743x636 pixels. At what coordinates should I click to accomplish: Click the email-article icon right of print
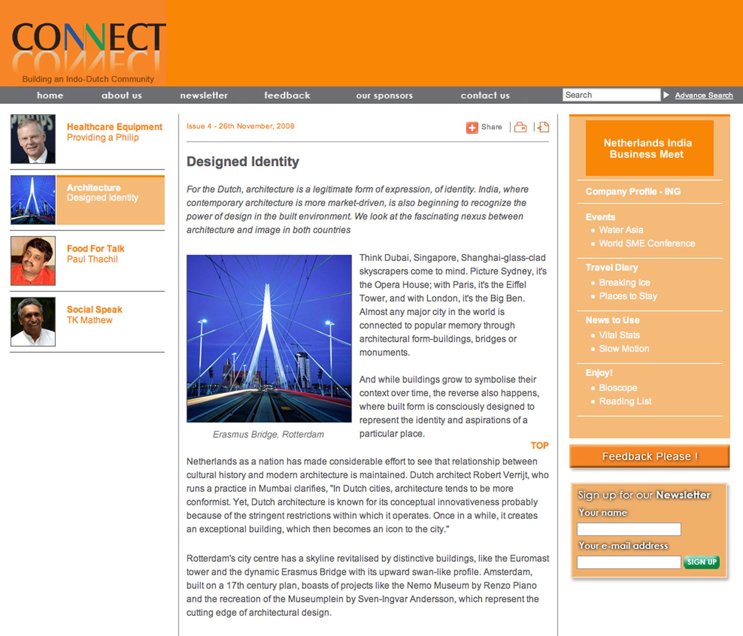(x=543, y=127)
